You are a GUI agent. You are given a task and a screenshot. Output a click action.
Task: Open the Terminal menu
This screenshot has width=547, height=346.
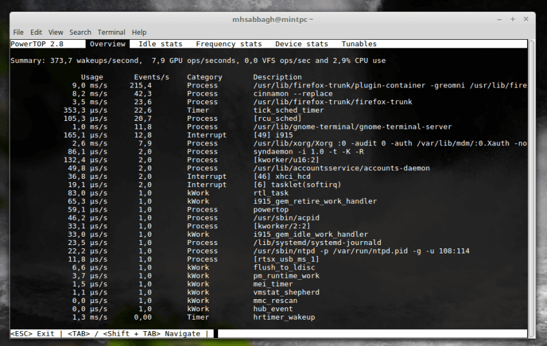[x=111, y=32]
